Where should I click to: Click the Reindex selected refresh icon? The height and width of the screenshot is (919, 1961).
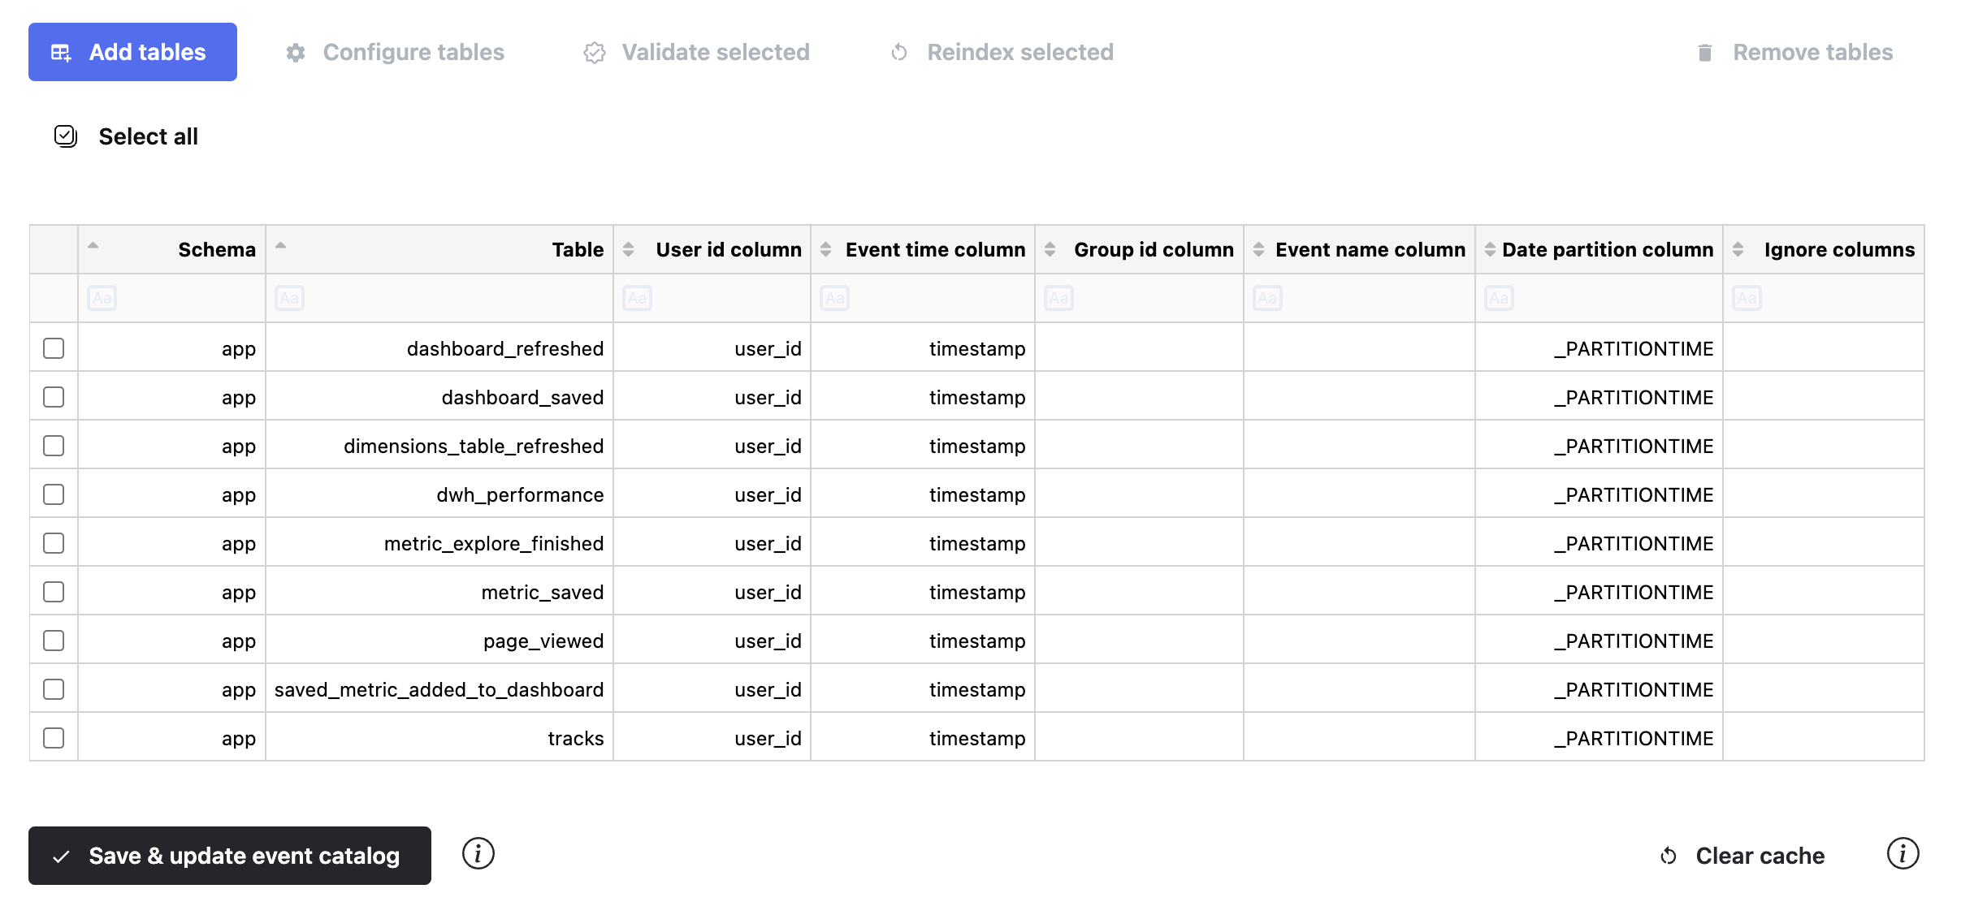click(899, 53)
